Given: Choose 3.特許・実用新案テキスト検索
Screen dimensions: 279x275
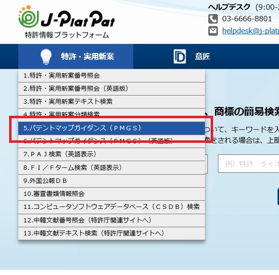Looking at the screenshot, I should [x=112, y=102].
